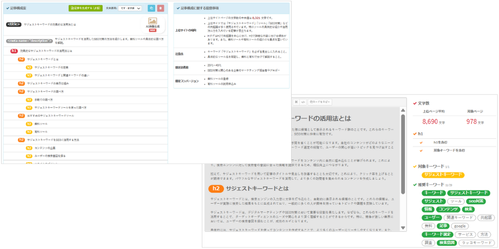Image resolution: width=499 pixels, height=249 pixels.
Task: Click the large orange h2 badge in editor
Action: coord(216,188)
